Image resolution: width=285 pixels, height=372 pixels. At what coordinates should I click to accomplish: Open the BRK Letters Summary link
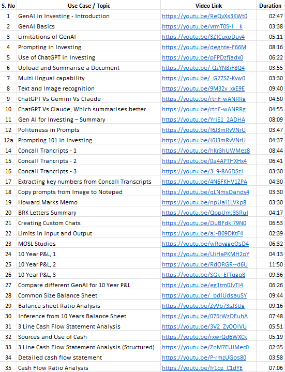pos(205,213)
